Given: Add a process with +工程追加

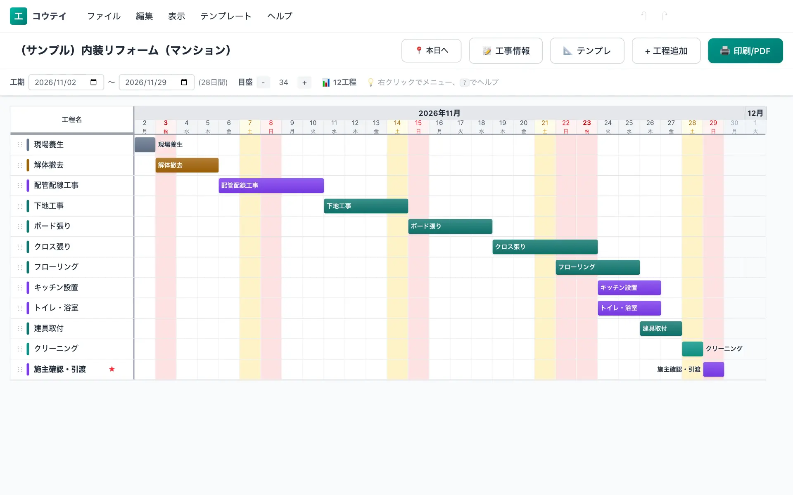Looking at the screenshot, I should coord(666,51).
